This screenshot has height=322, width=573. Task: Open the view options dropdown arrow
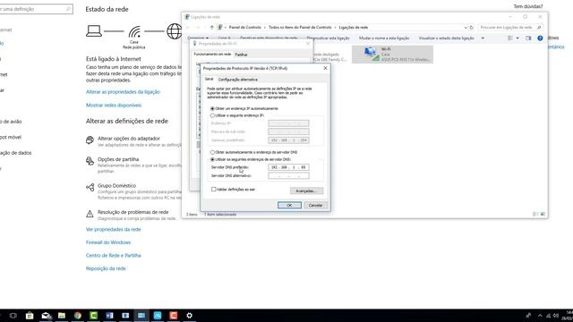pos(517,38)
